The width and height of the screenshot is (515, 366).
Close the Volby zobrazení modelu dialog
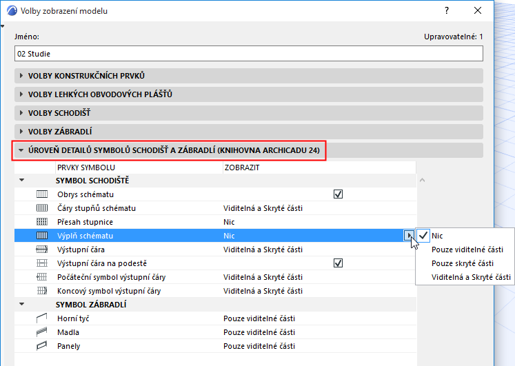(x=478, y=10)
